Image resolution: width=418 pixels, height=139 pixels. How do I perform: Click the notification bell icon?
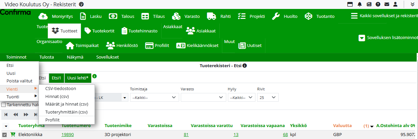360,4
